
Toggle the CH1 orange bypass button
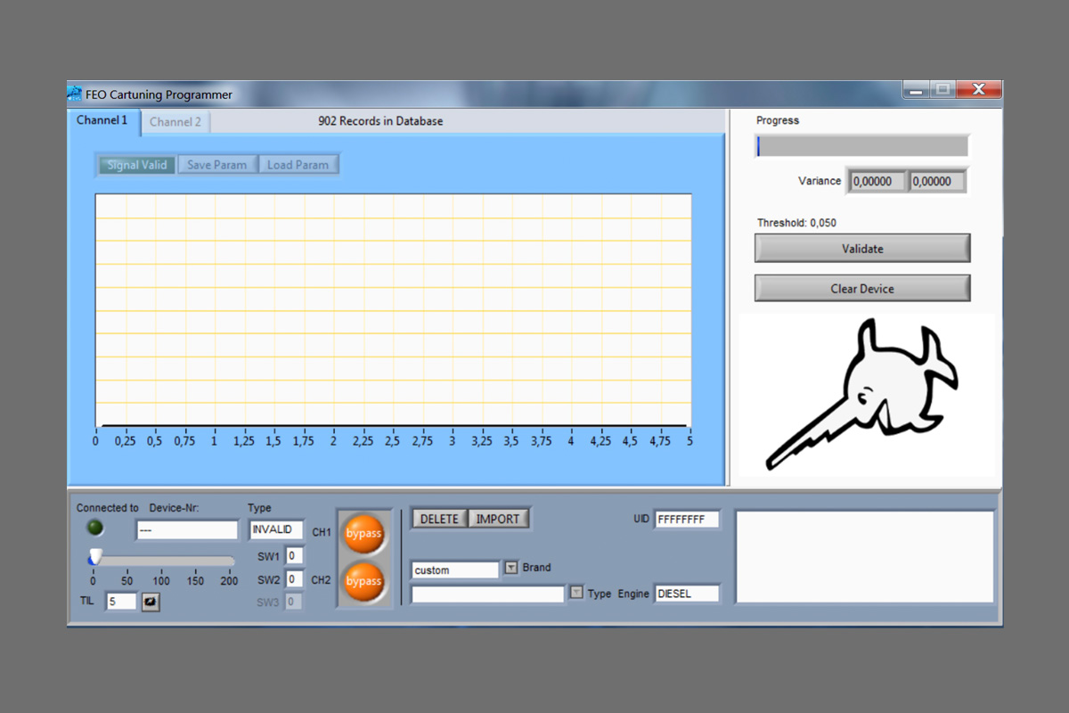pyautogui.click(x=363, y=533)
